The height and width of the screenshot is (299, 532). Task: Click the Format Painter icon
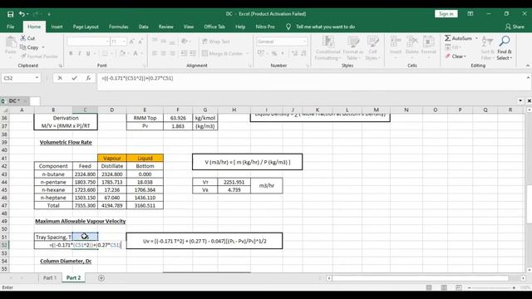pos(23,56)
